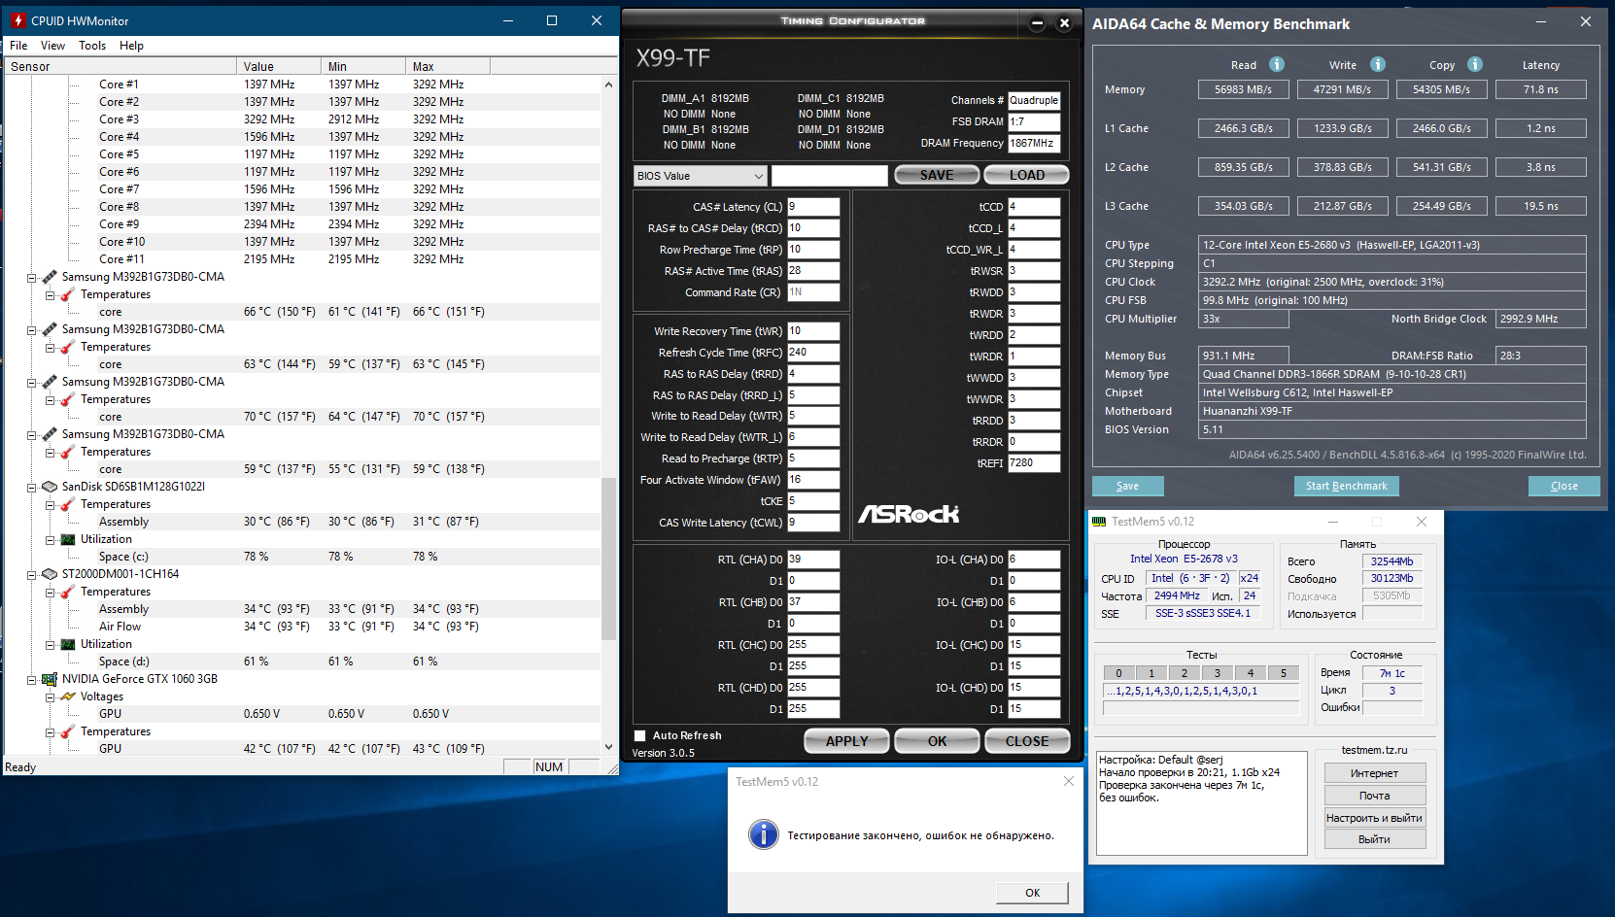Click the Utilization icon under ST2000DM001 drive

[68, 644]
